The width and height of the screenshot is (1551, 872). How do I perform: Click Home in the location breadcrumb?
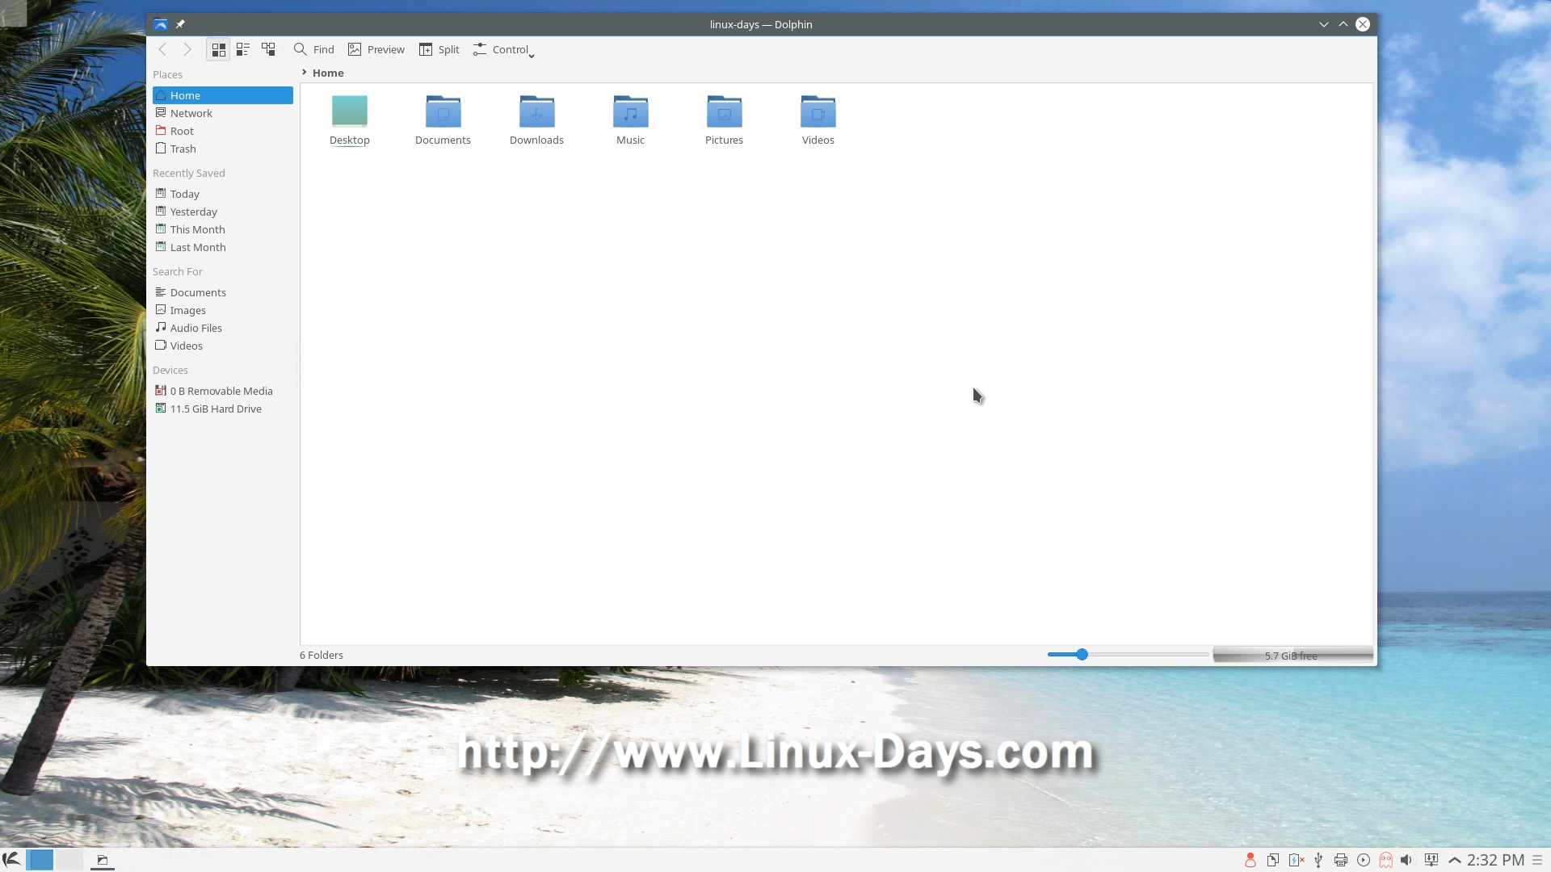pyautogui.click(x=328, y=73)
